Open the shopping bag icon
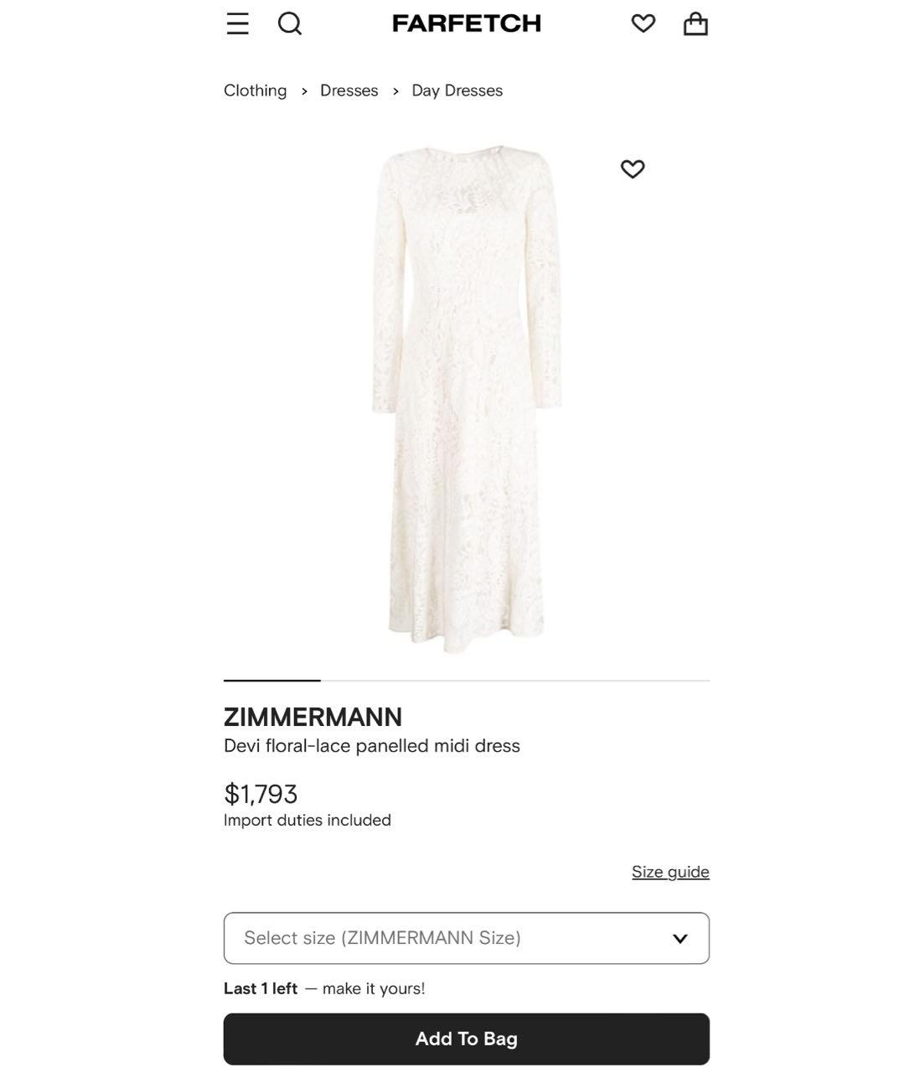Image resolution: width=905 pixels, height=1073 pixels. [696, 23]
